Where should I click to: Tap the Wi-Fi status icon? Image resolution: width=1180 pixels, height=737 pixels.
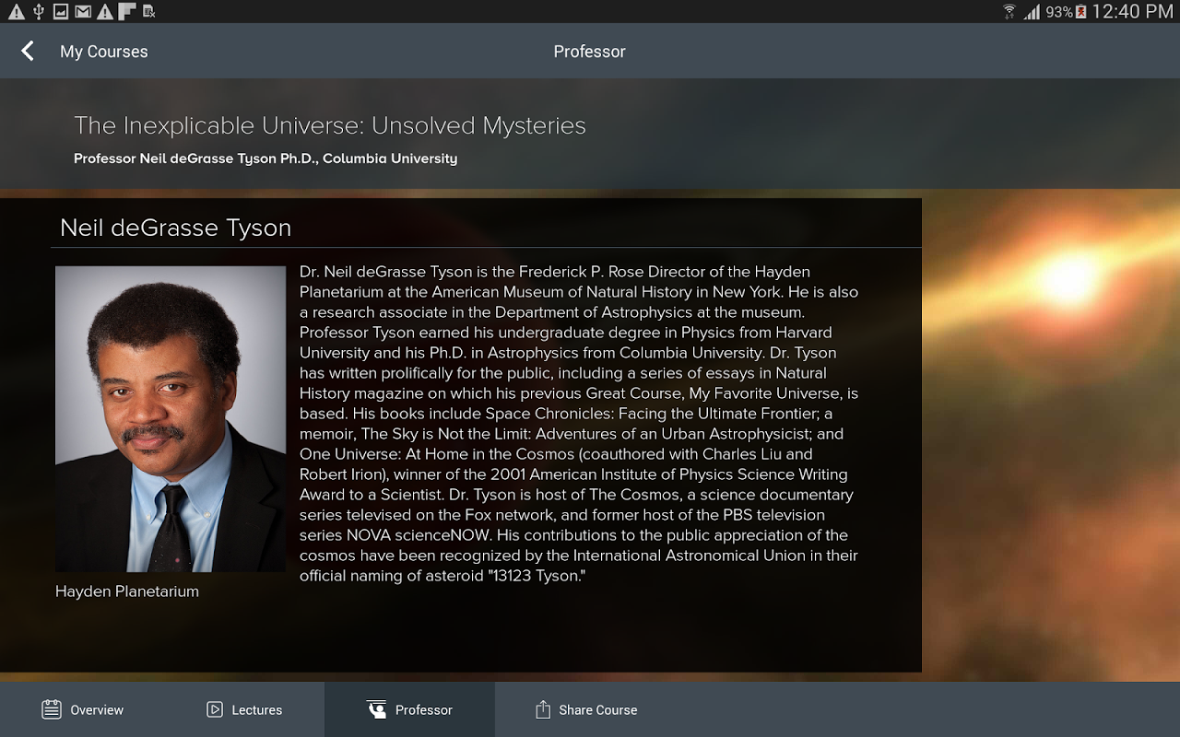pyautogui.click(x=1009, y=11)
